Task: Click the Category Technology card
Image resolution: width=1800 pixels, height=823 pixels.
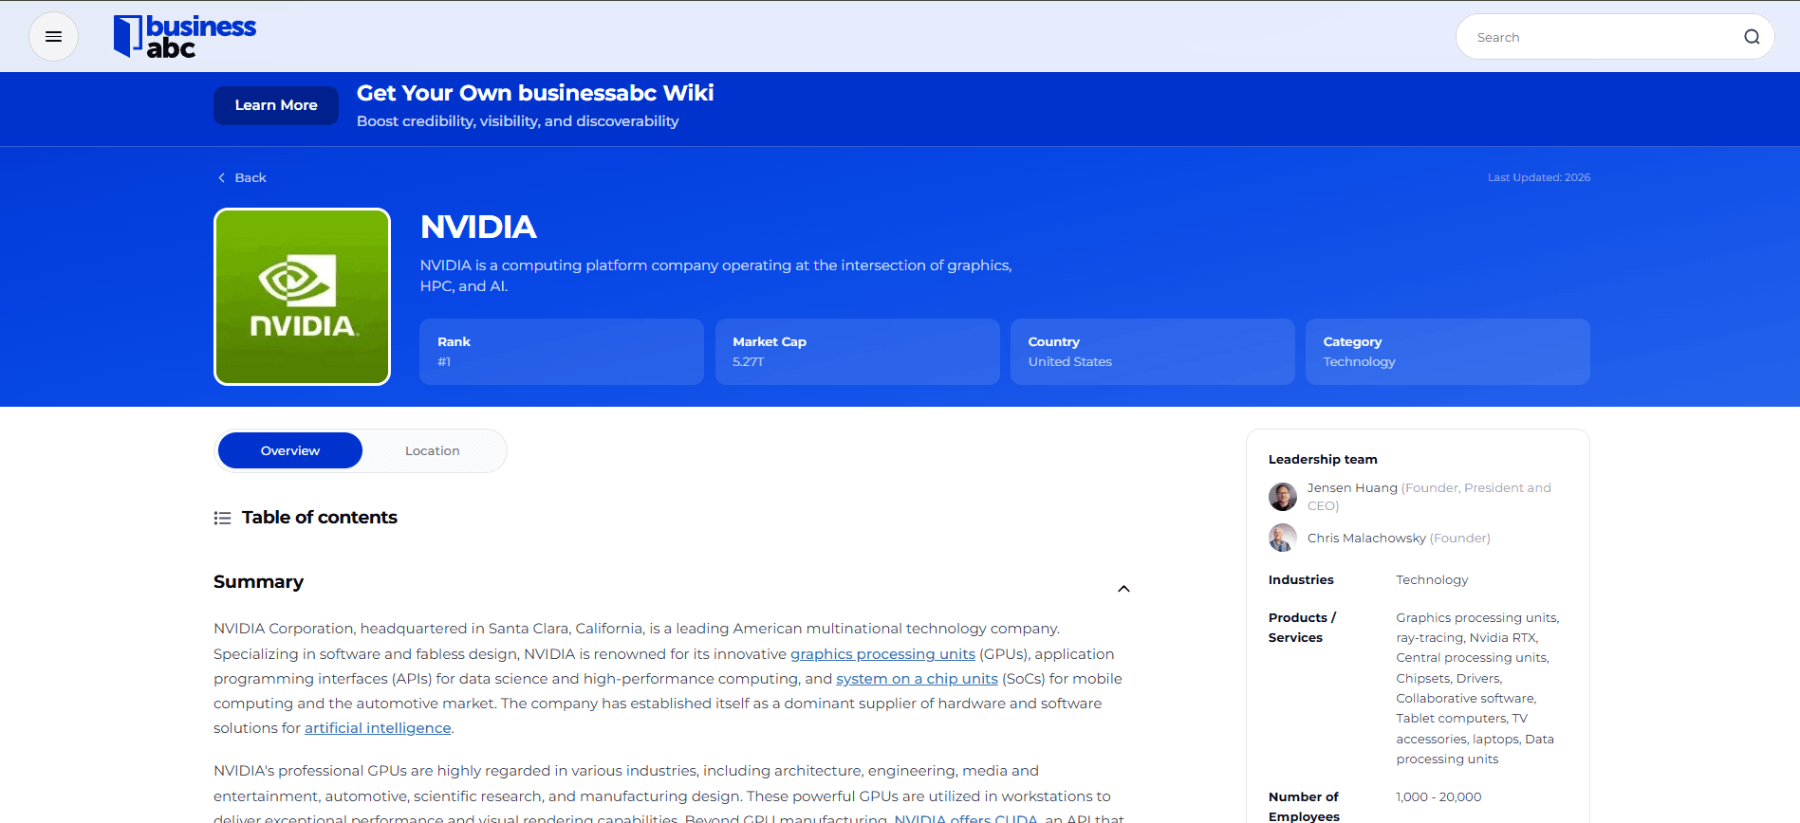Action: pyautogui.click(x=1448, y=352)
